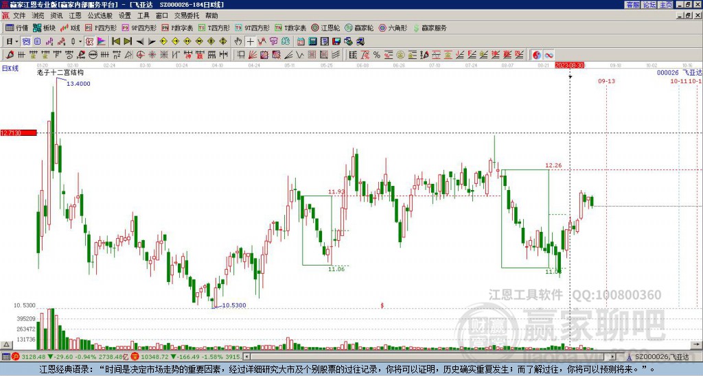Select the Gann fan angle lines tool

tap(252, 55)
